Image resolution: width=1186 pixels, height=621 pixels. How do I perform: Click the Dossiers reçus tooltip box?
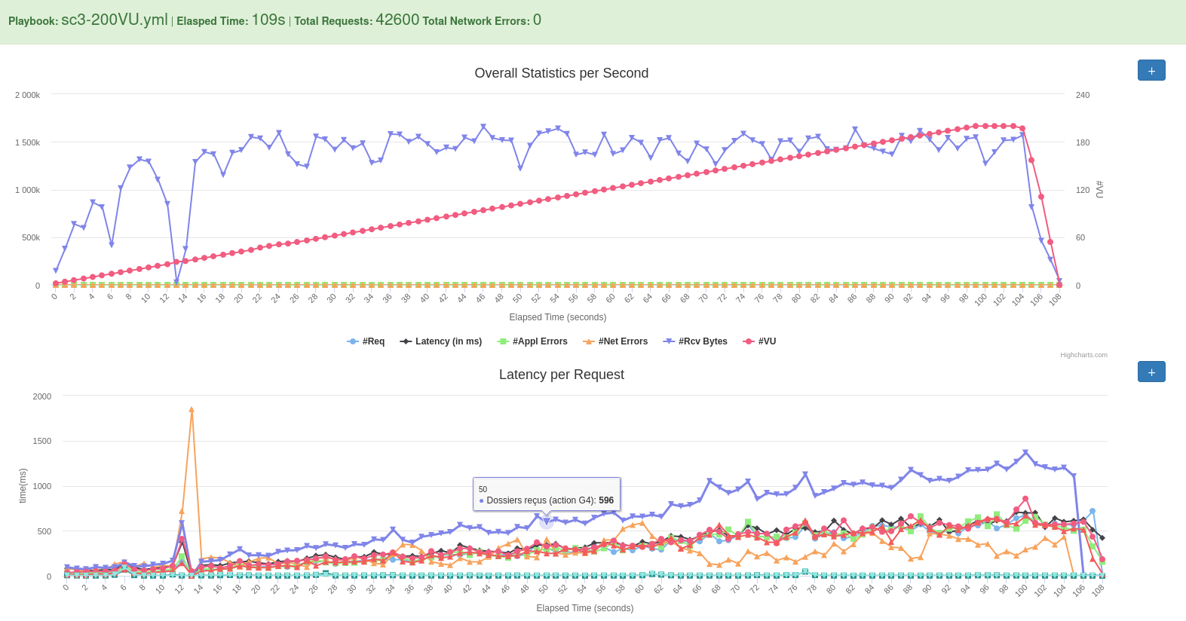click(547, 494)
